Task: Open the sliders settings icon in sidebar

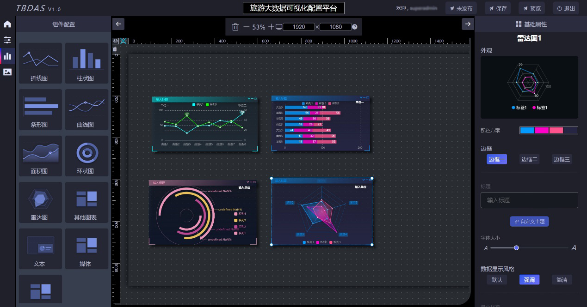Action: (x=7, y=40)
